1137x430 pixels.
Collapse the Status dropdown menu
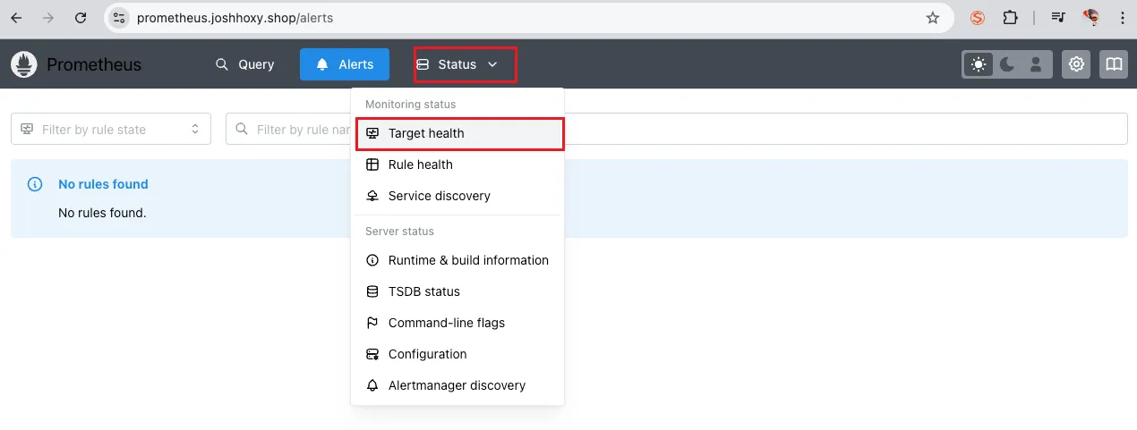point(457,64)
